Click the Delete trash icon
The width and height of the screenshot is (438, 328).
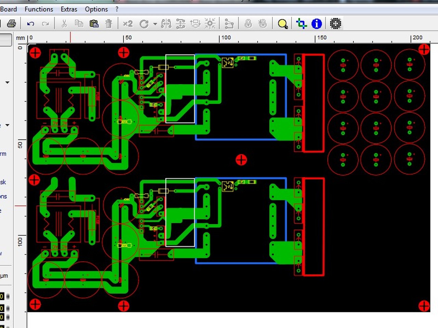click(108, 24)
